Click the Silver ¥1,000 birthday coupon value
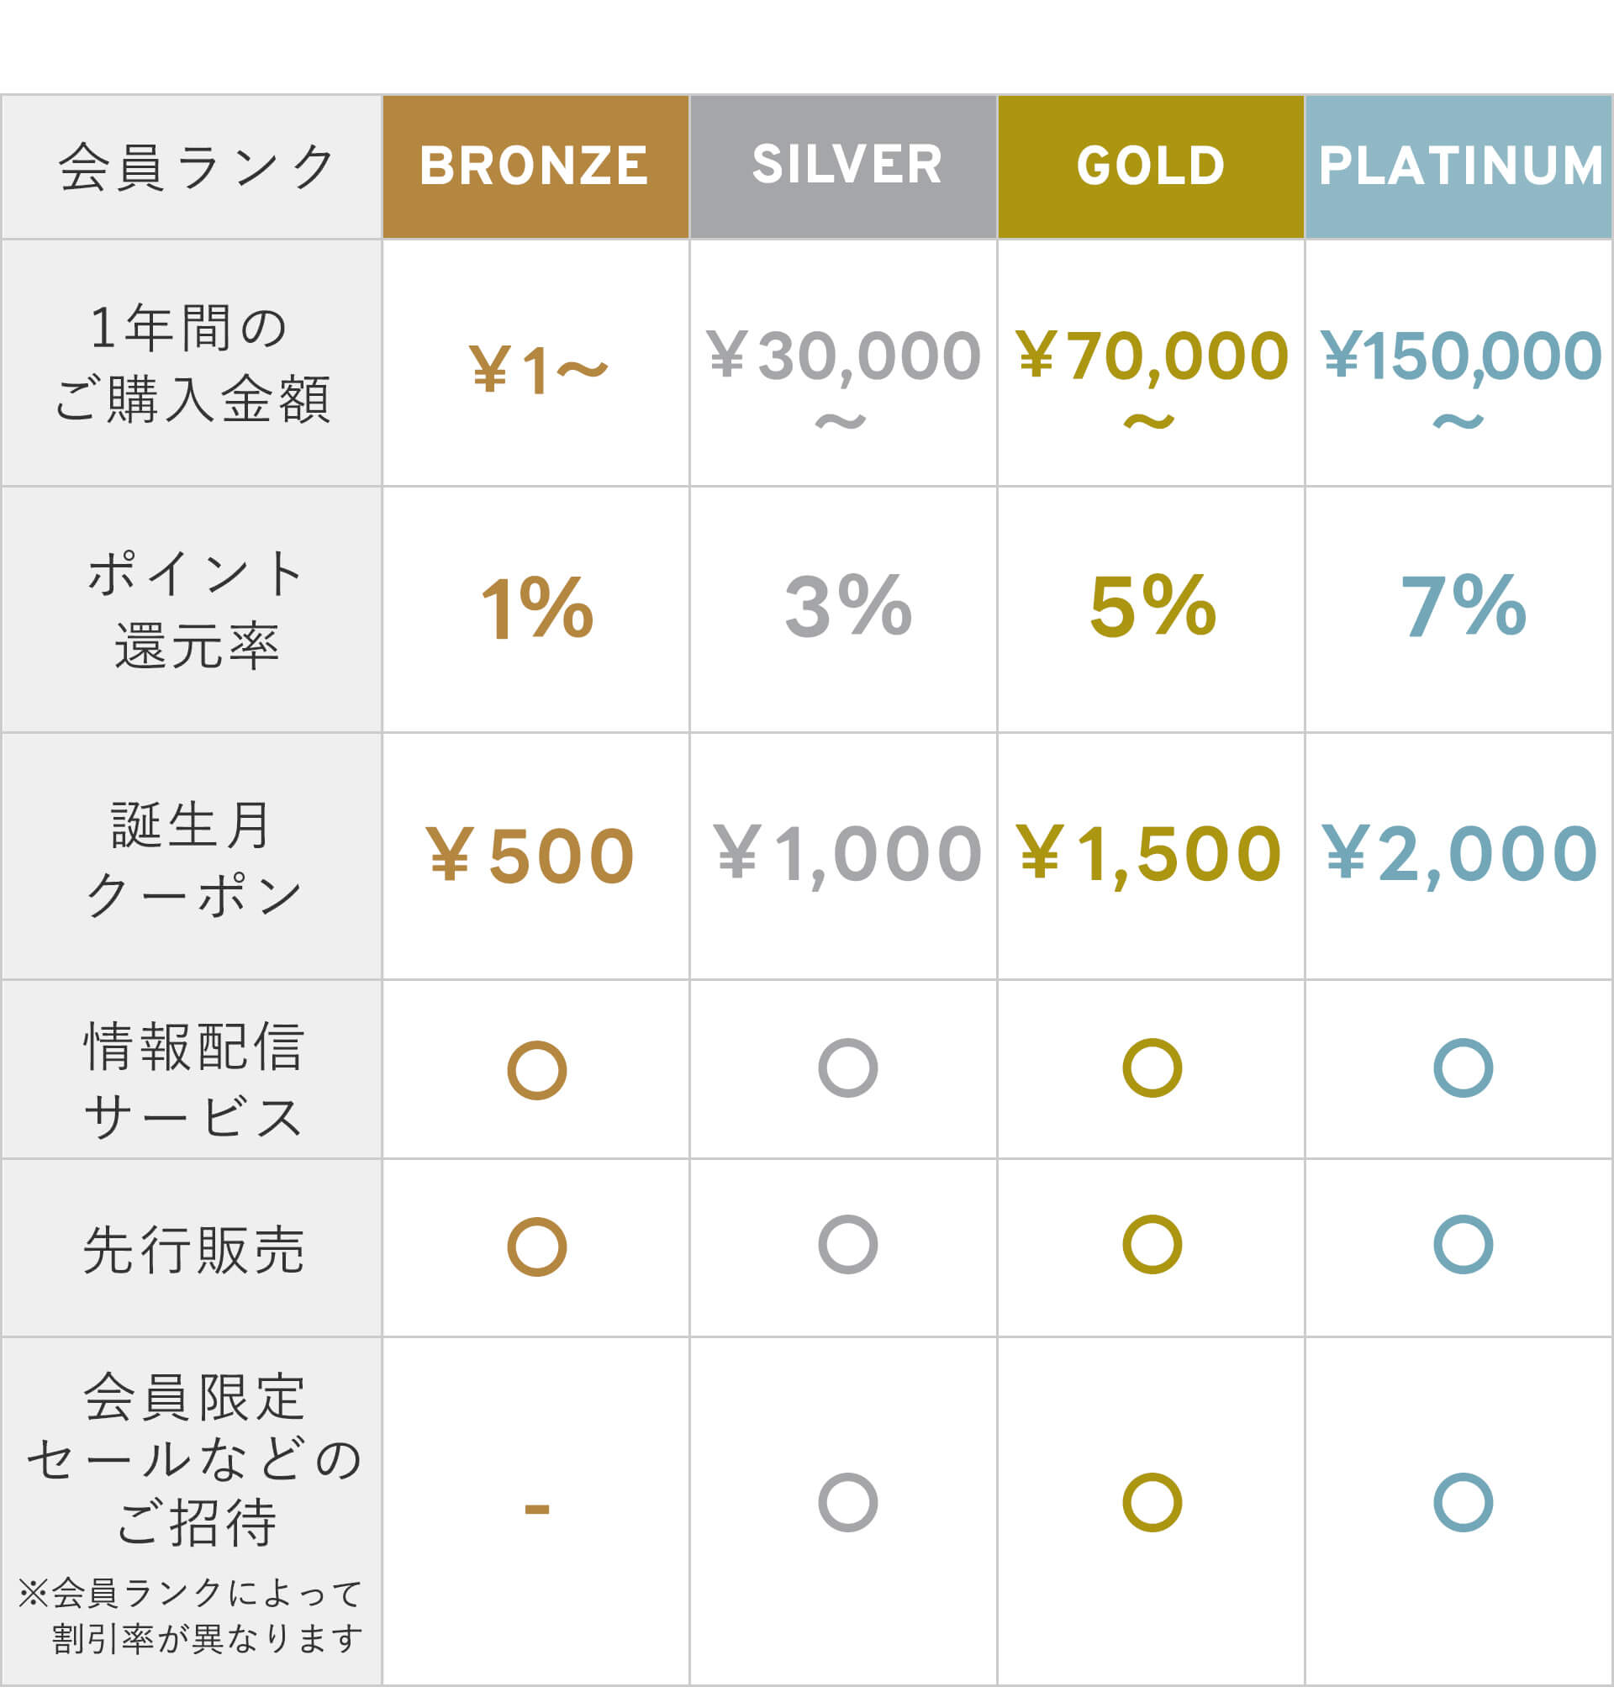 [x=847, y=853]
